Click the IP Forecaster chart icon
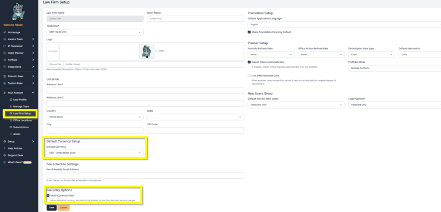The height and width of the screenshot is (212, 441). coord(5,46)
